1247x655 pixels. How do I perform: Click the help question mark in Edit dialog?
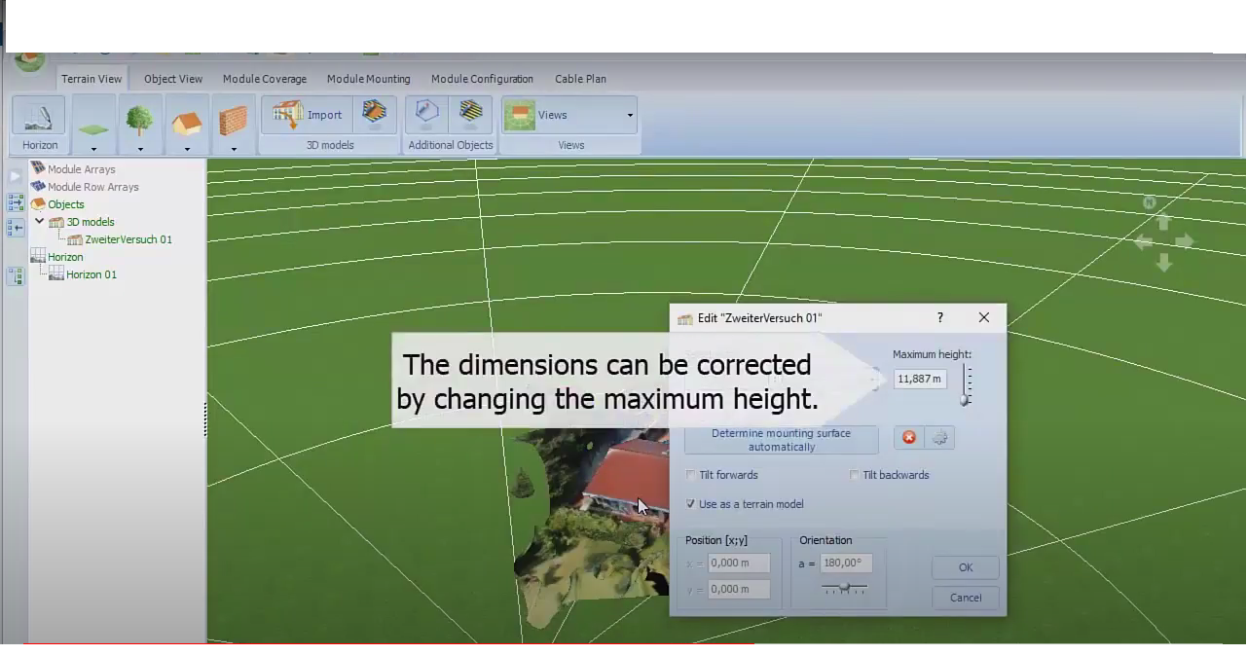(939, 317)
